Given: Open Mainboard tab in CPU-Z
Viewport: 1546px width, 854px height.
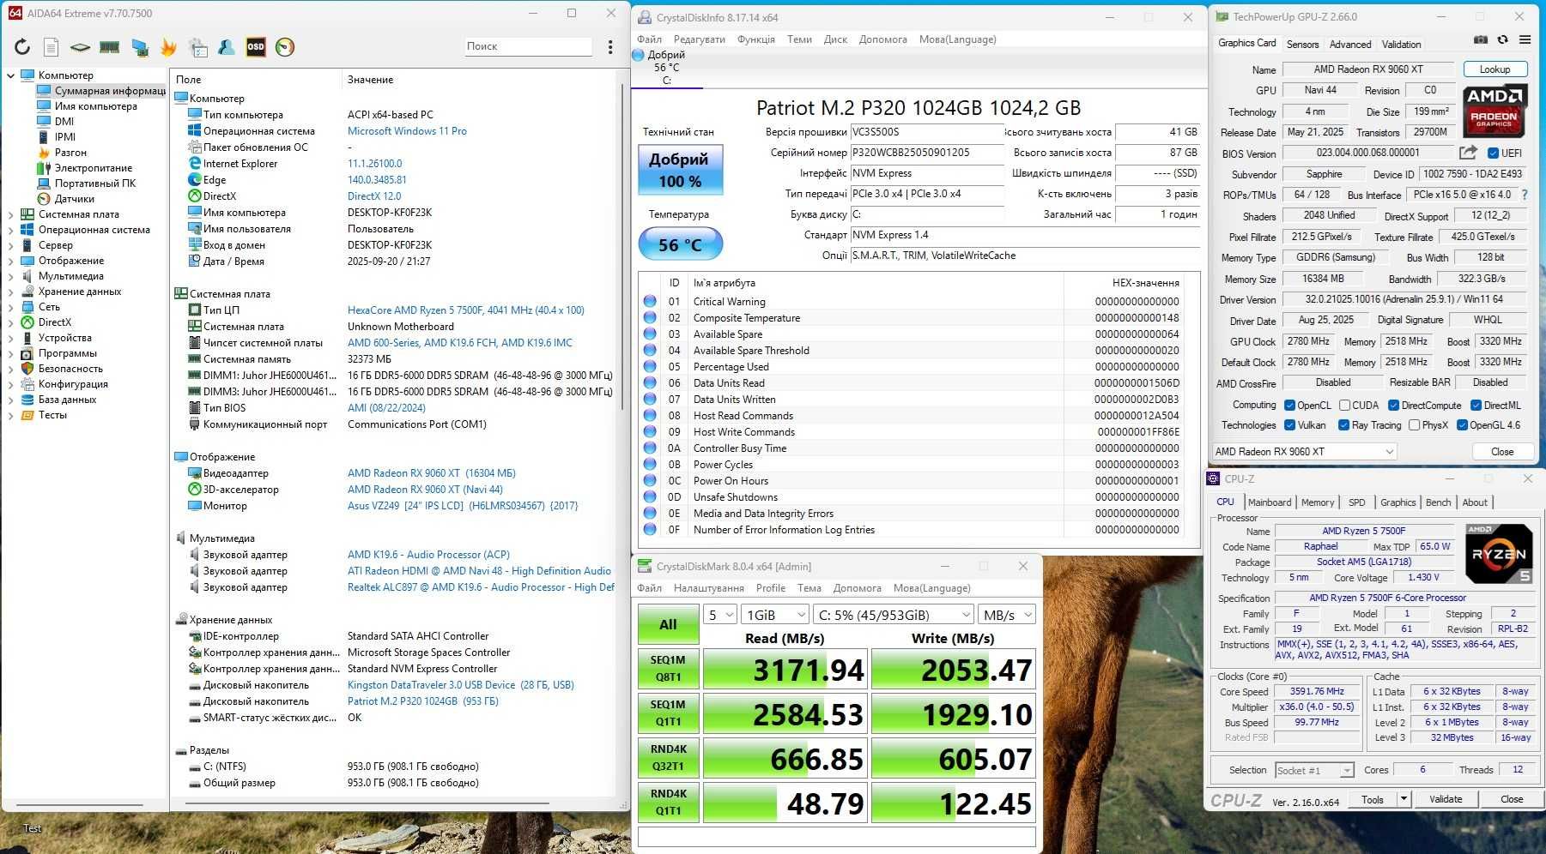Looking at the screenshot, I should [x=1270, y=502].
